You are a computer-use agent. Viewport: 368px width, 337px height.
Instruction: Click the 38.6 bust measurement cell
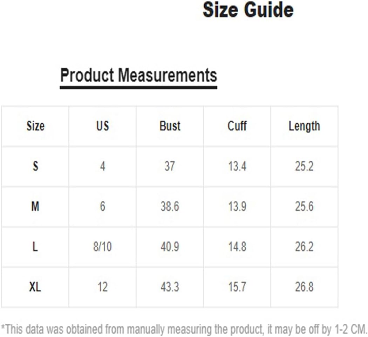pos(170,207)
